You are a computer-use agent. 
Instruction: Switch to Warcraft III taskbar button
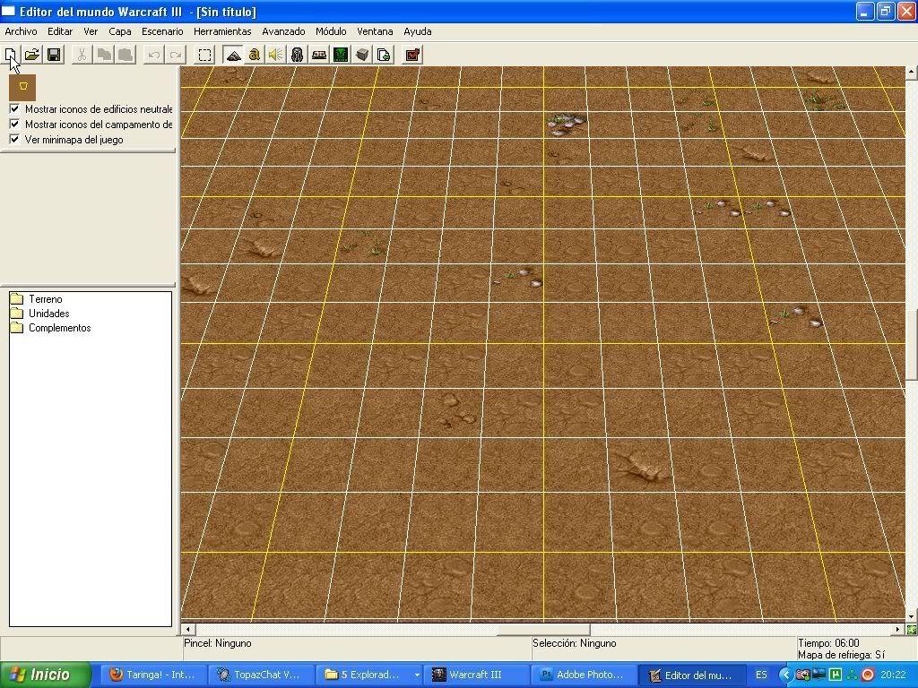pos(475,675)
